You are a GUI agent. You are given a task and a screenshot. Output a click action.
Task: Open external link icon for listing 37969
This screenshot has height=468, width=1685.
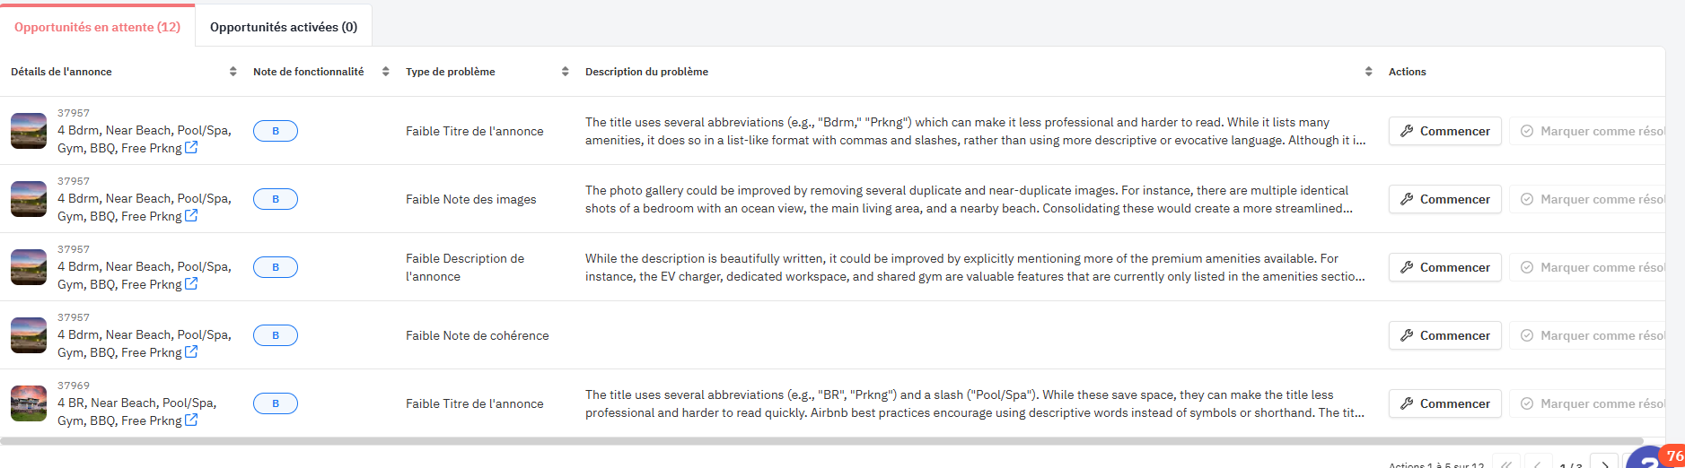(x=191, y=420)
